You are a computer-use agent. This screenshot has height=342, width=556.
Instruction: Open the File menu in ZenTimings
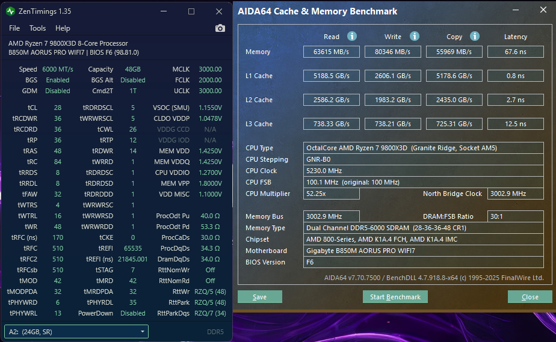pyautogui.click(x=14, y=28)
